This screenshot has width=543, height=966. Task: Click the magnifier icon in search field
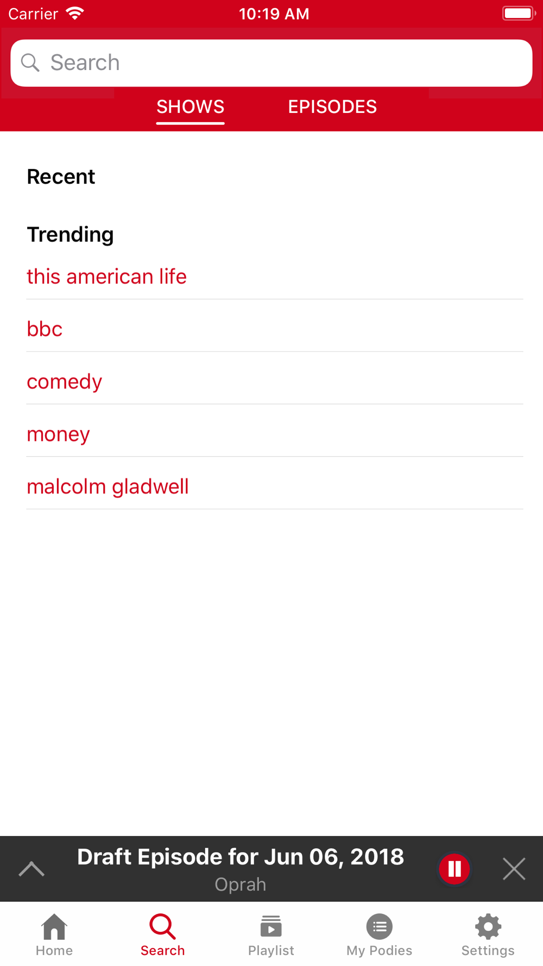(x=30, y=62)
